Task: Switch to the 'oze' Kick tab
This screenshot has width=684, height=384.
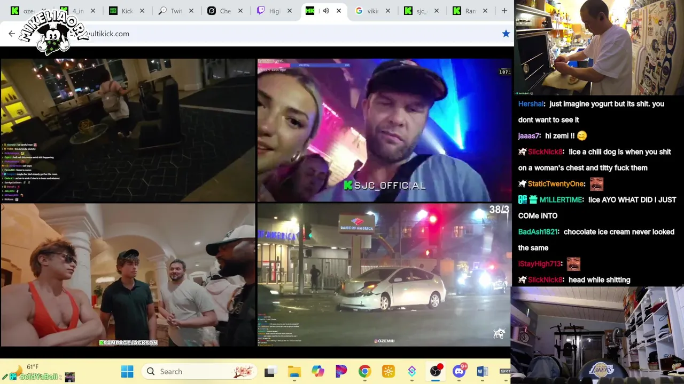Action: (x=29, y=11)
